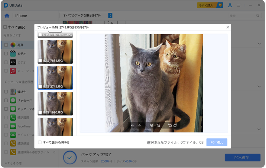Enable the 連絡先 category checkbox
The height and width of the screenshot is (168, 266).
click(x=6, y=92)
